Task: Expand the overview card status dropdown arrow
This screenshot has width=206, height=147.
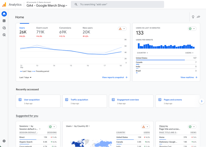Action: click(124, 29)
